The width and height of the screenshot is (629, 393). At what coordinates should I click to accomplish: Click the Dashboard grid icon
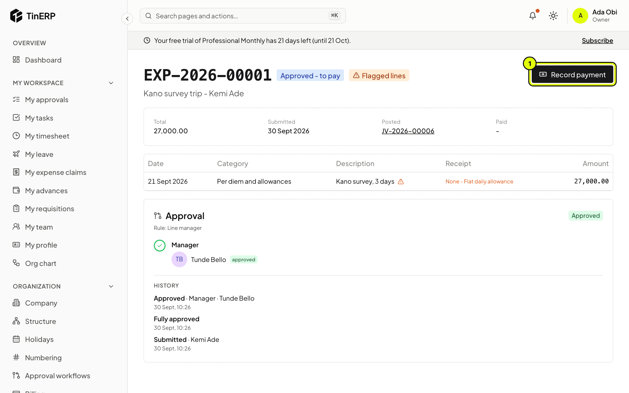(16, 60)
